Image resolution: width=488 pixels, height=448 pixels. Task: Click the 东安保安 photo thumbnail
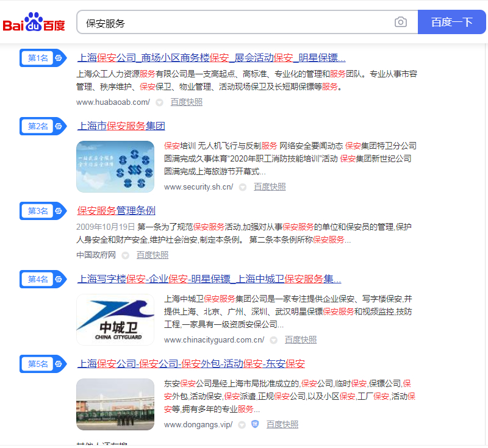pos(115,405)
